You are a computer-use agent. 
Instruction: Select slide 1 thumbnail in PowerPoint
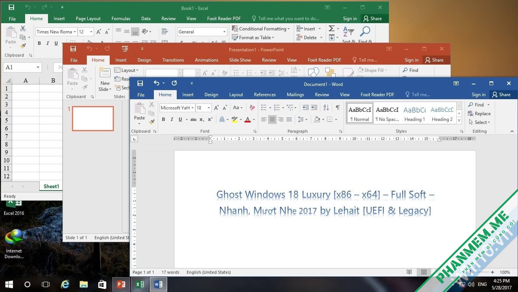point(93,119)
